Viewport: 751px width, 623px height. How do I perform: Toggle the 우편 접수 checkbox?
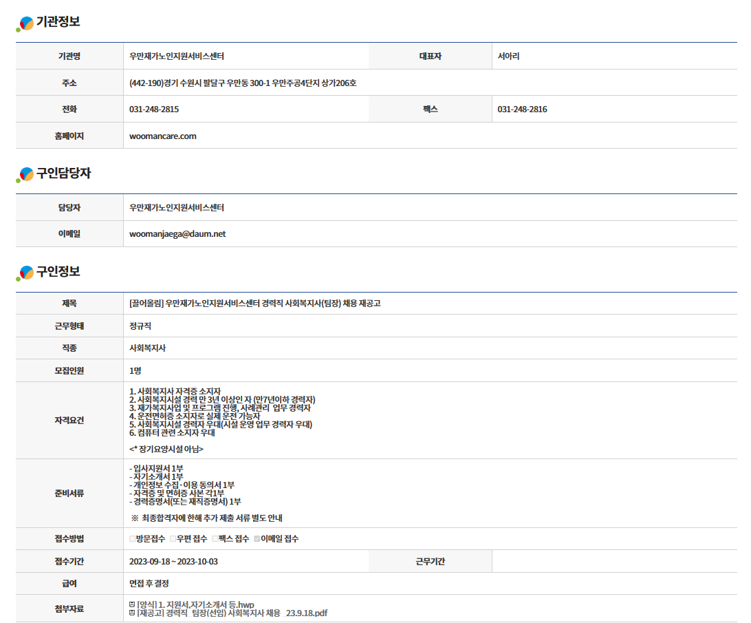tap(173, 539)
